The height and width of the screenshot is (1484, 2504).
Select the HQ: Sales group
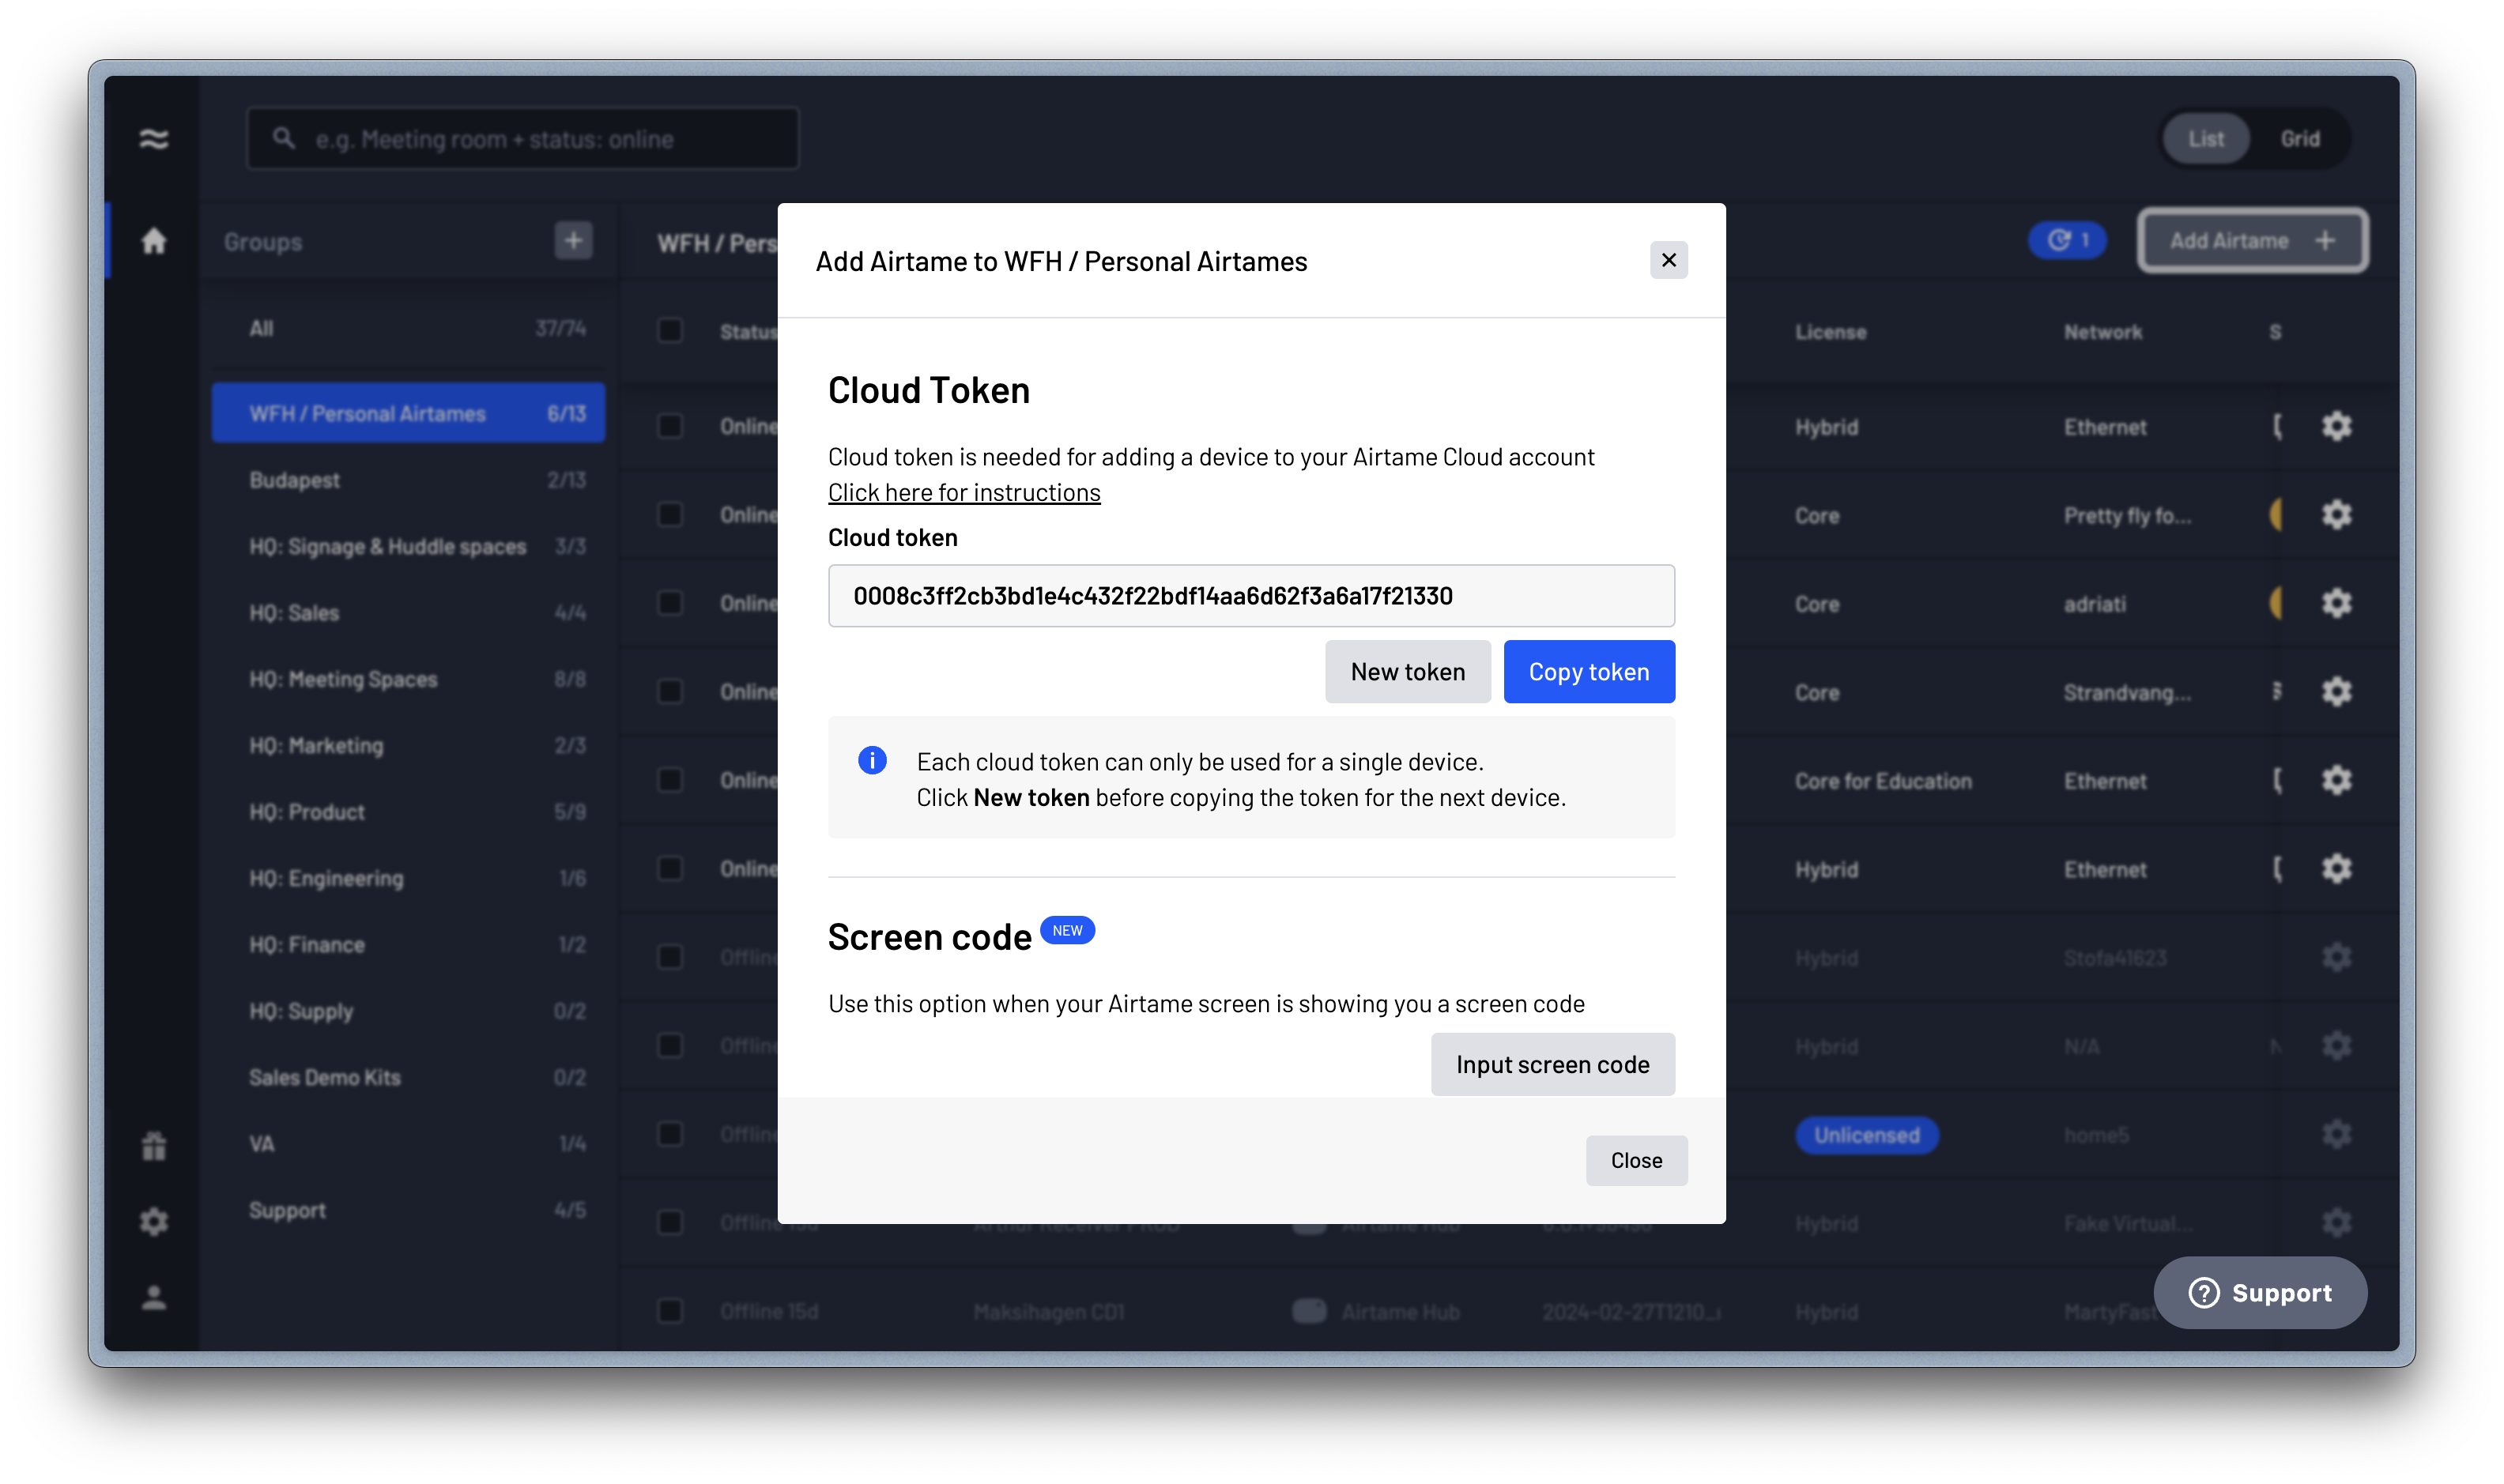[408, 612]
